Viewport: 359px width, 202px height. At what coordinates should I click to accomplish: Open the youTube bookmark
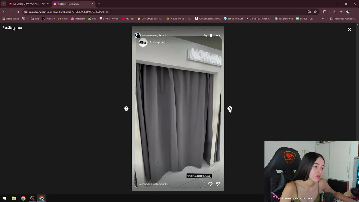(x=128, y=19)
